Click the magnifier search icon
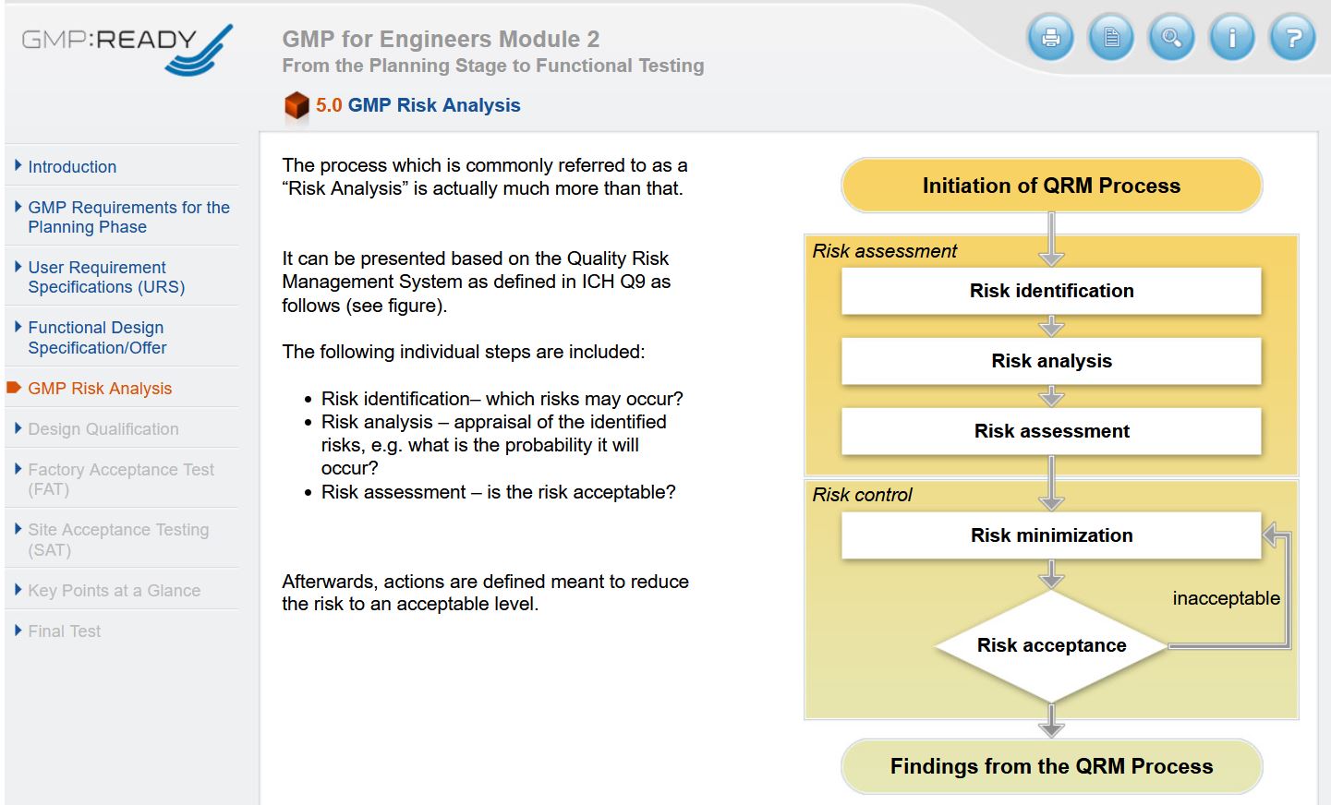This screenshot has width=1331, height=805. coord(1171,39)
